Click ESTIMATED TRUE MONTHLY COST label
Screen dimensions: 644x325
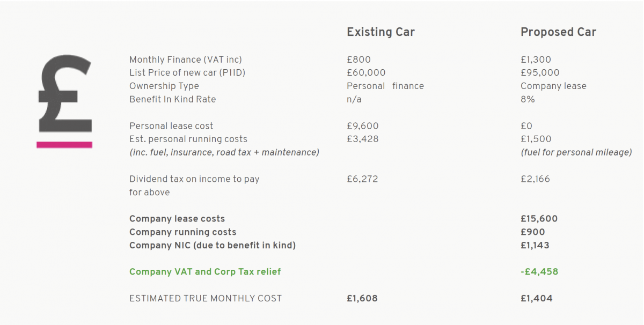tap(206, 299)
